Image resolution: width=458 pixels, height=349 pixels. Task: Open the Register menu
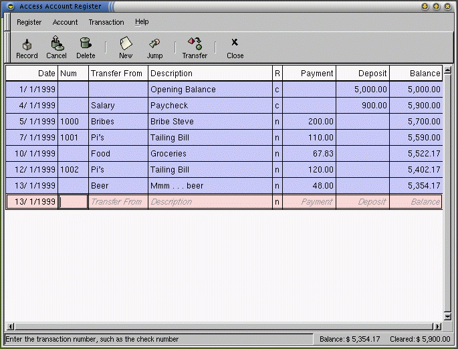29,22
